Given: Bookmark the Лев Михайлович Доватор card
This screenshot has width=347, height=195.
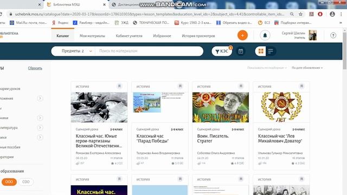Looking at the screenshot, I should point(301,86).
